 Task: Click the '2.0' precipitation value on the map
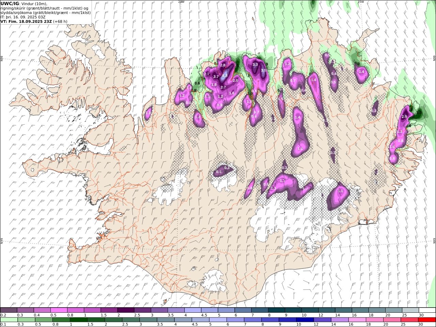[x=235, y=81]
